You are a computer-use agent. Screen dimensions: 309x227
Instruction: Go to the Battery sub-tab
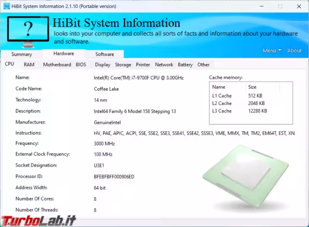185,65
